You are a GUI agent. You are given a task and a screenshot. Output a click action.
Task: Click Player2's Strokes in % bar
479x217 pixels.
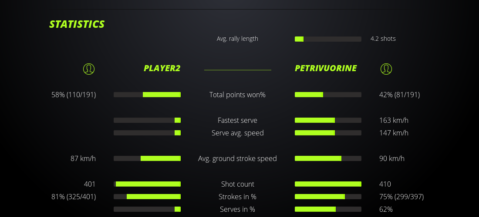pos(147,197)
